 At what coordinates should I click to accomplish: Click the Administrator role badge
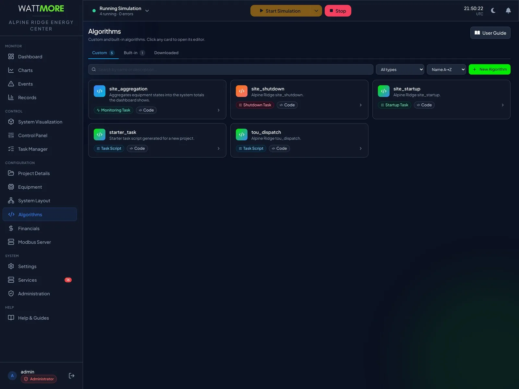[x=39, y=379]
